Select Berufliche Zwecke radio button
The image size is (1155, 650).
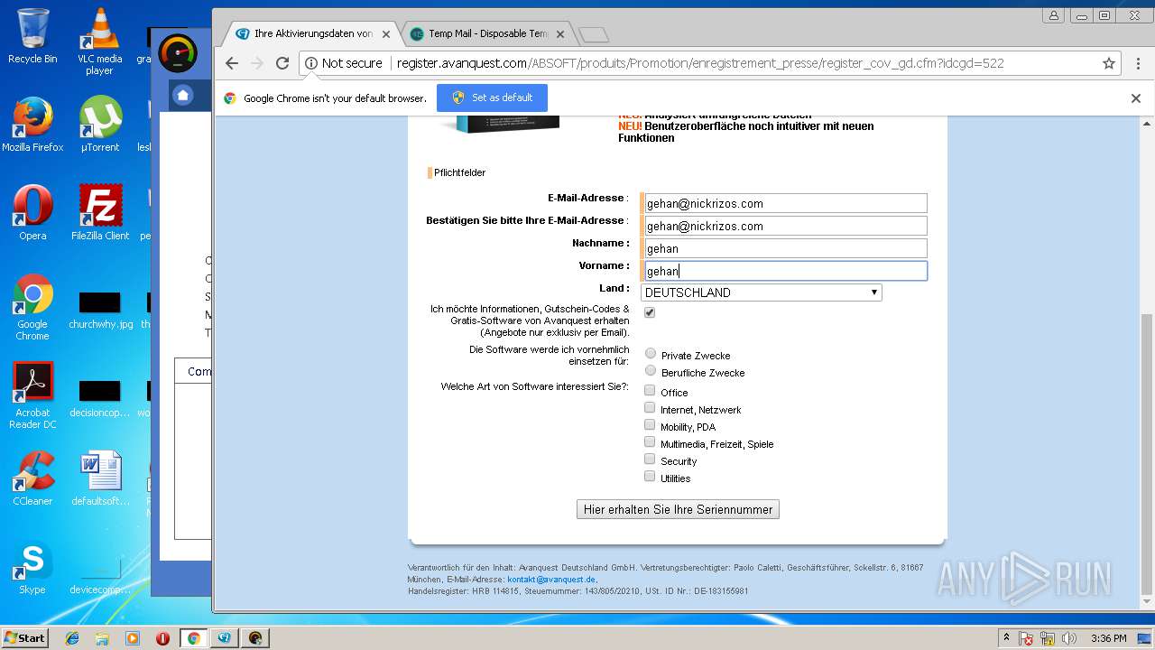(651, 370)
